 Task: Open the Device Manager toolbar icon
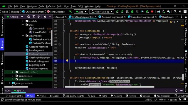[164, 12]
